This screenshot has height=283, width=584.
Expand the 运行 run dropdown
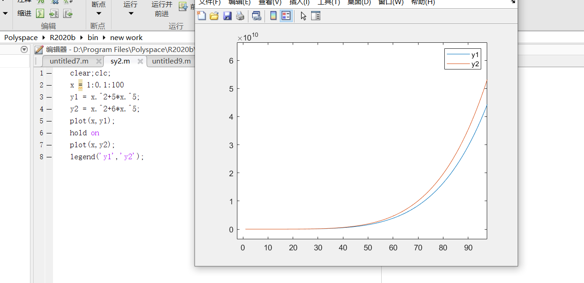130,13
